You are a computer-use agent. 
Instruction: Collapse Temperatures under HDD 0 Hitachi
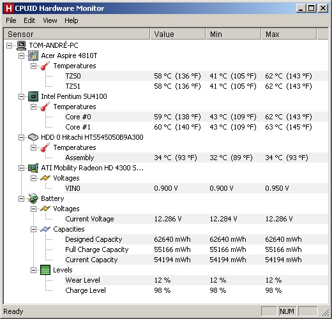point(33,147)
